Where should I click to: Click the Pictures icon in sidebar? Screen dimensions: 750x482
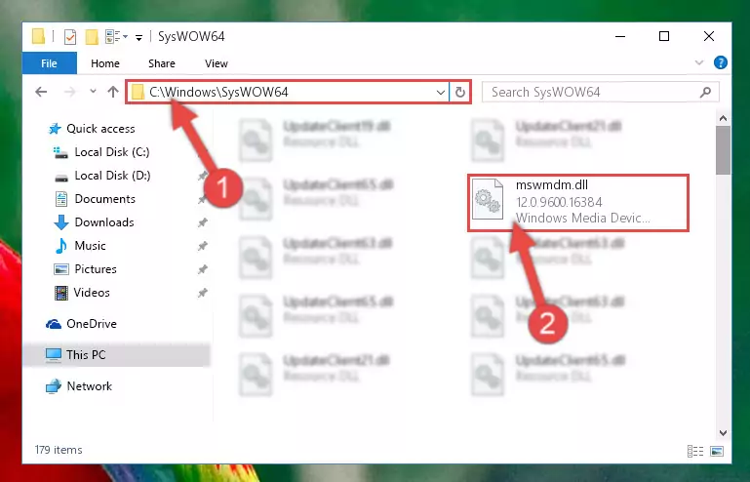[x=61, y=269]
